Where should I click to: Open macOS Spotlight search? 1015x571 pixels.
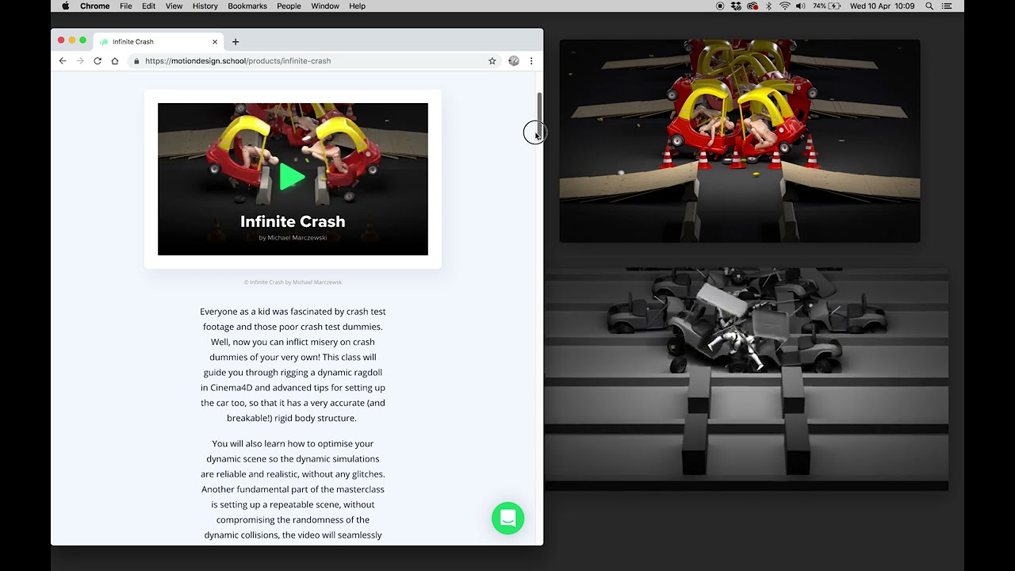[929, 6]
